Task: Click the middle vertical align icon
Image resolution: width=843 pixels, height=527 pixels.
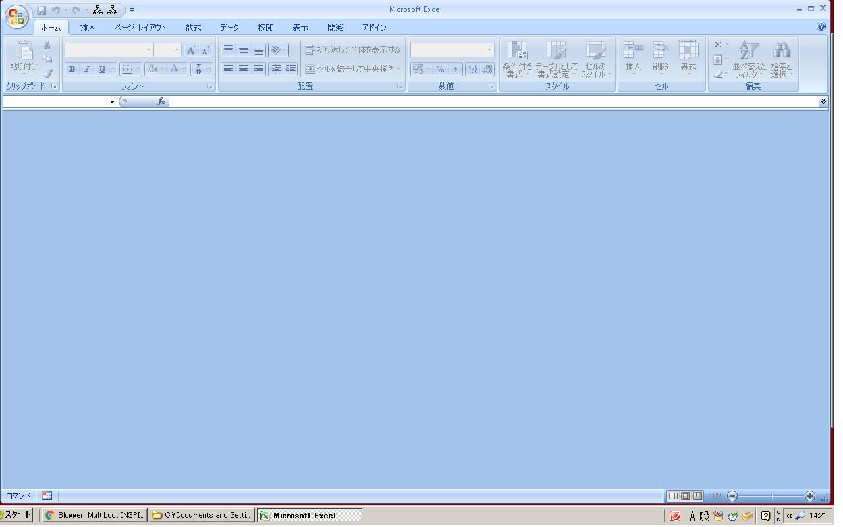Action: [243, 50]
